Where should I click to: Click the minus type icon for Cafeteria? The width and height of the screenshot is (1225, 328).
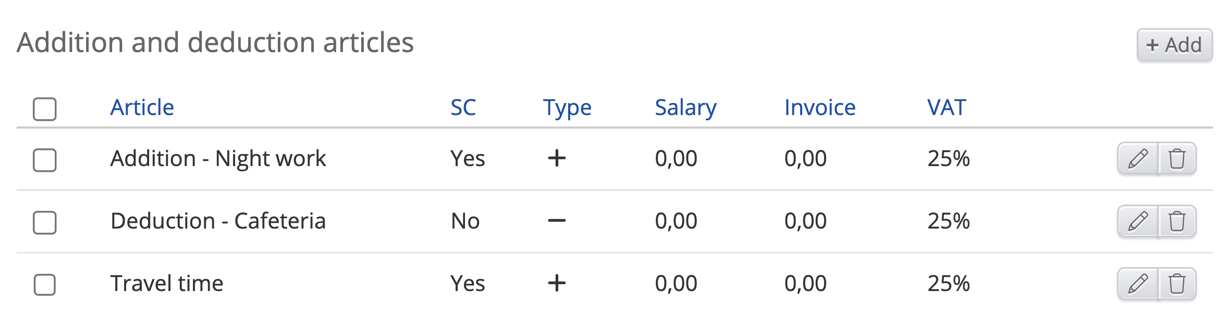(x=557, y=221)
